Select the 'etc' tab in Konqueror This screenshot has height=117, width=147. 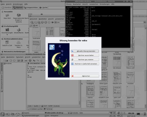(x=36, y=26)
